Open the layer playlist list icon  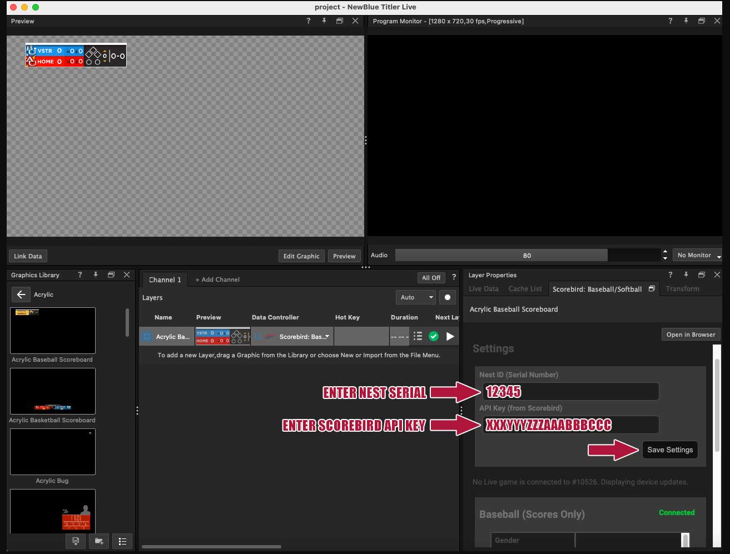(x=418, y=336)
